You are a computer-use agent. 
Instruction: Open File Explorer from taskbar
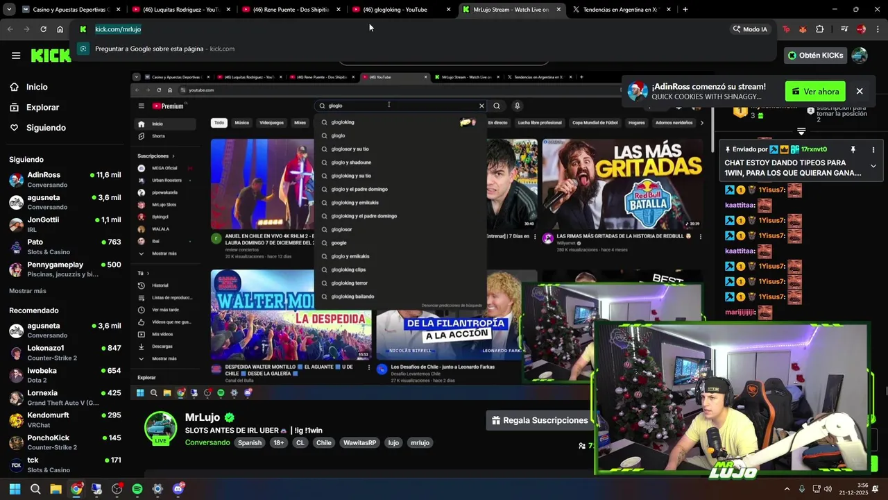[55, 489]
